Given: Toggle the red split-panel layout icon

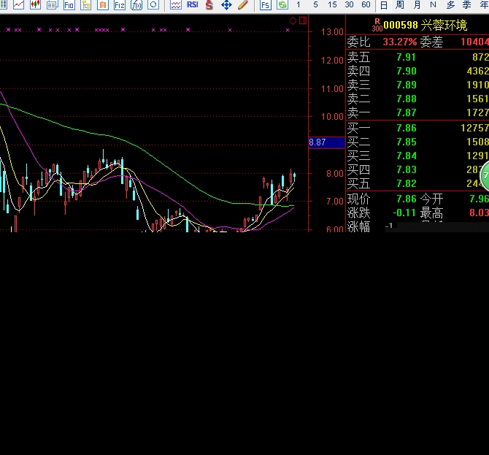Looking at the screenshot, I should (303, 20).
